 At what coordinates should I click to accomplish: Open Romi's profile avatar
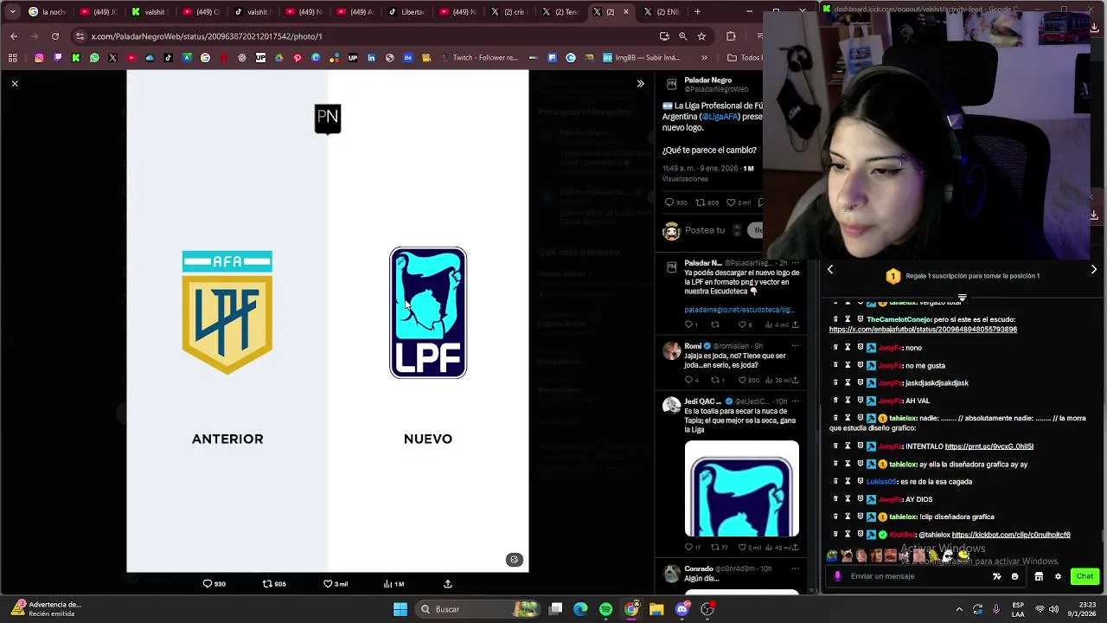point(672,350)
